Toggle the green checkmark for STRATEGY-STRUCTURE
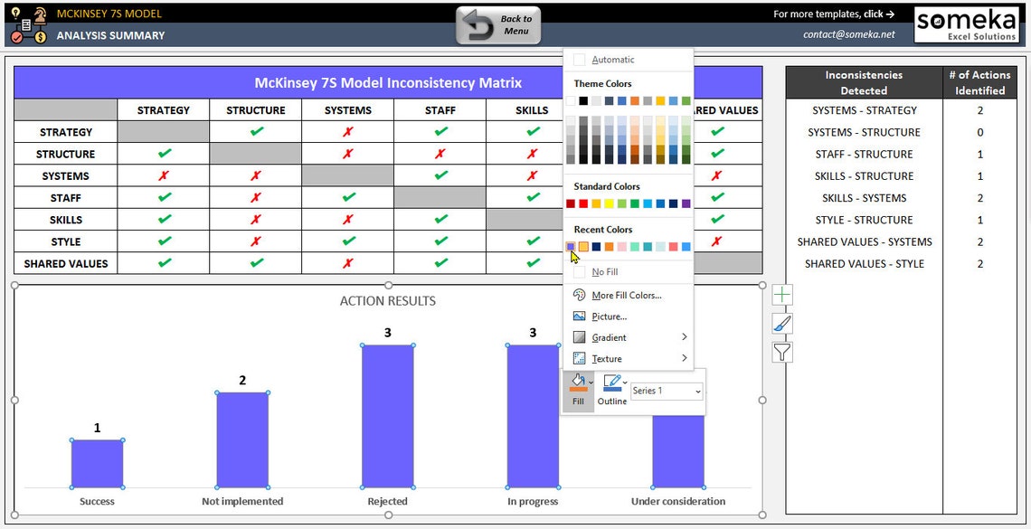The height and width of the screenshot is (529, 1031). (x=256, y=131)
